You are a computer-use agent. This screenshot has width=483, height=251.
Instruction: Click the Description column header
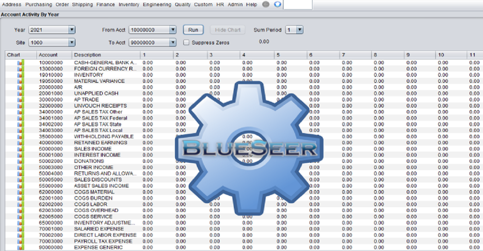coord(88,55)
